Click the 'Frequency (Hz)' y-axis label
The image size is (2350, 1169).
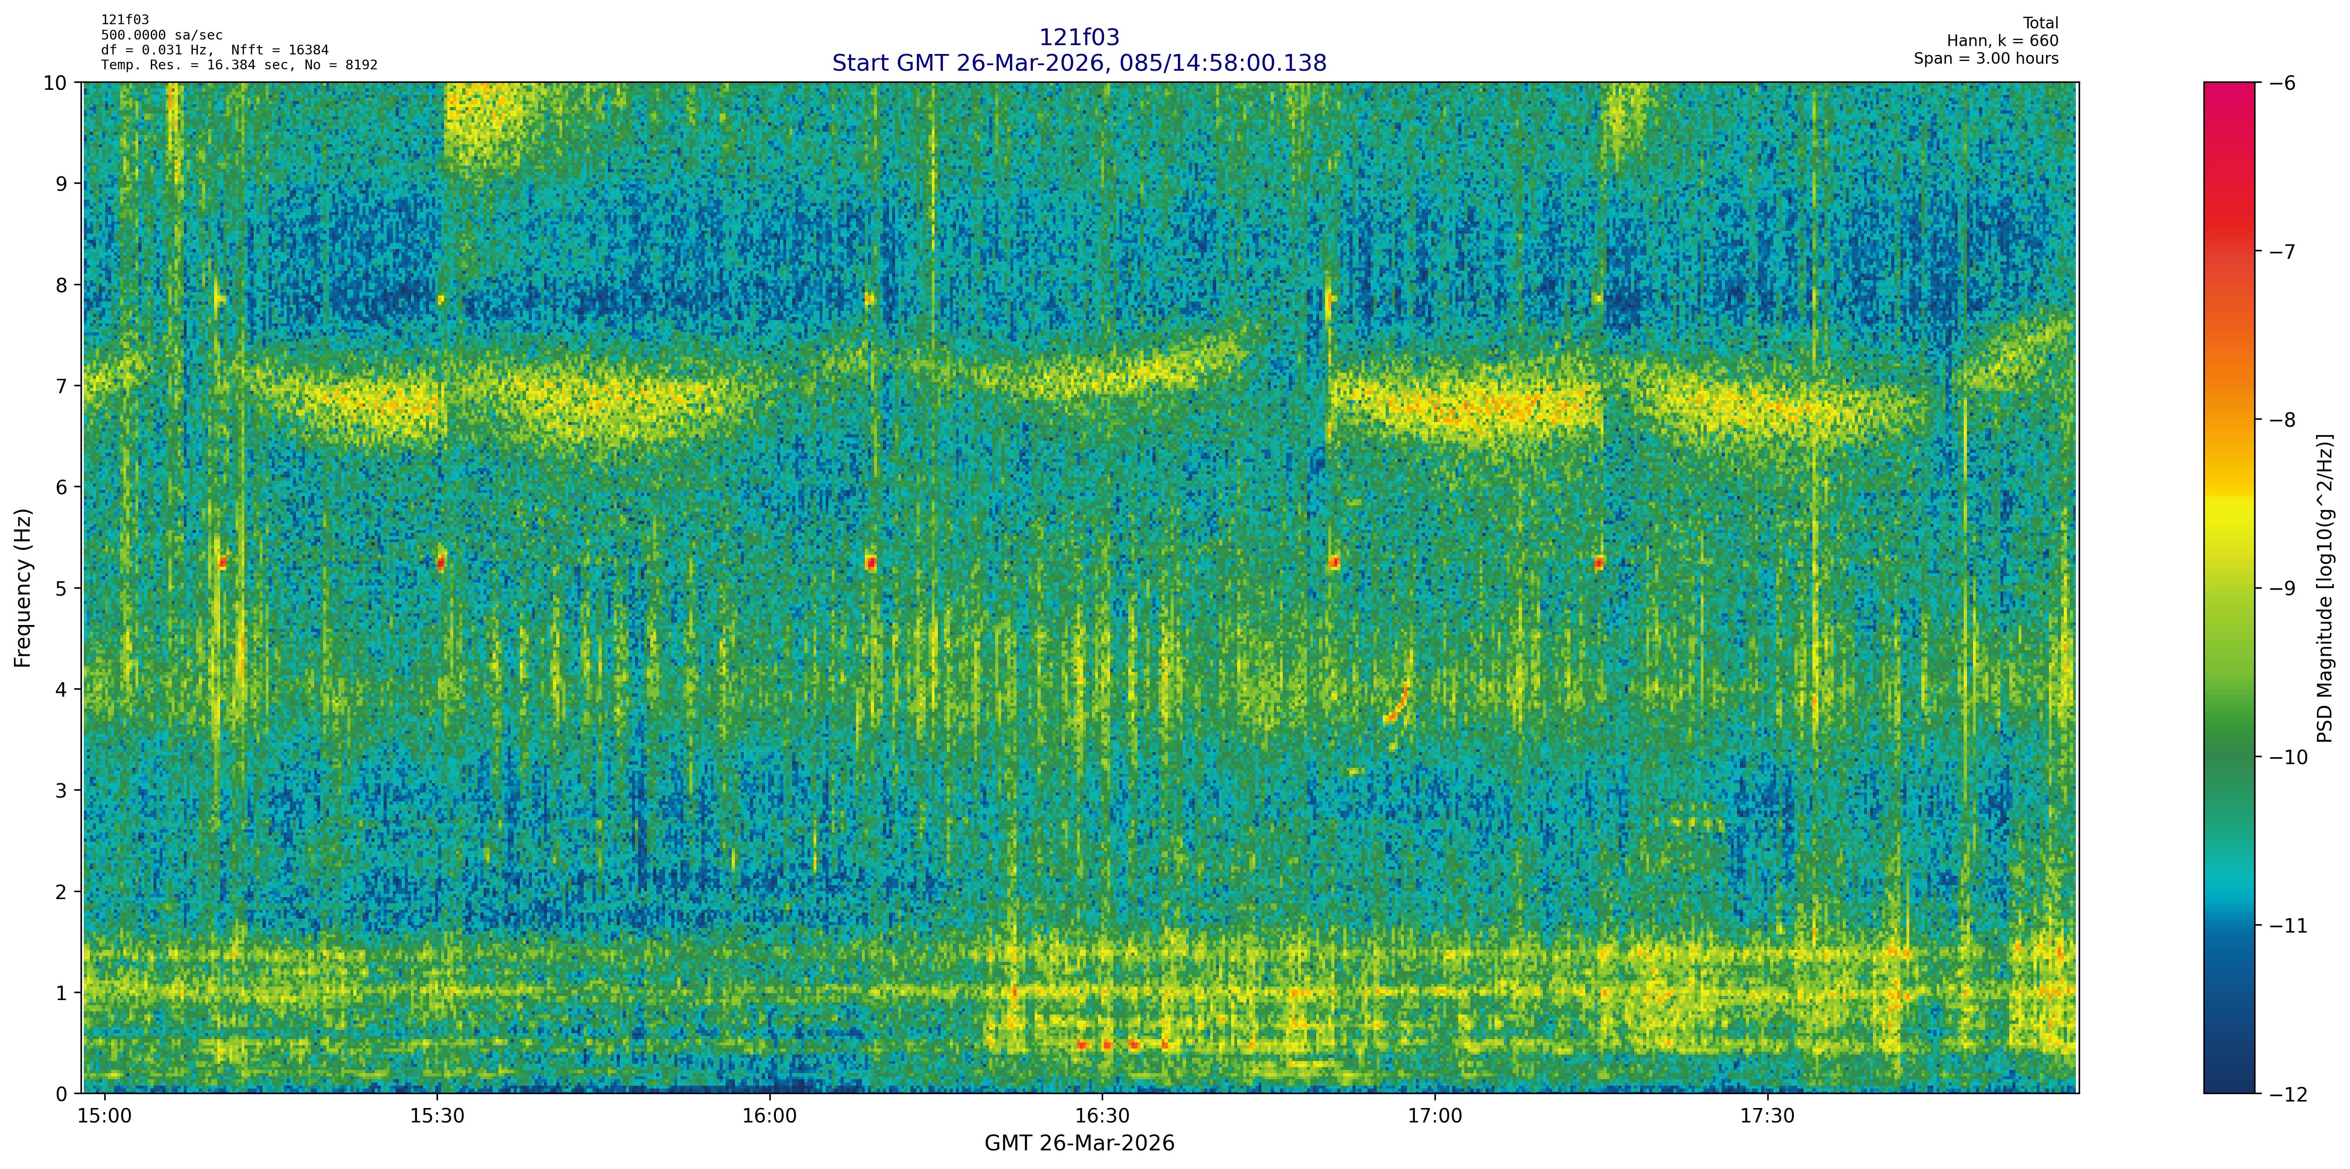pos(23,588)
